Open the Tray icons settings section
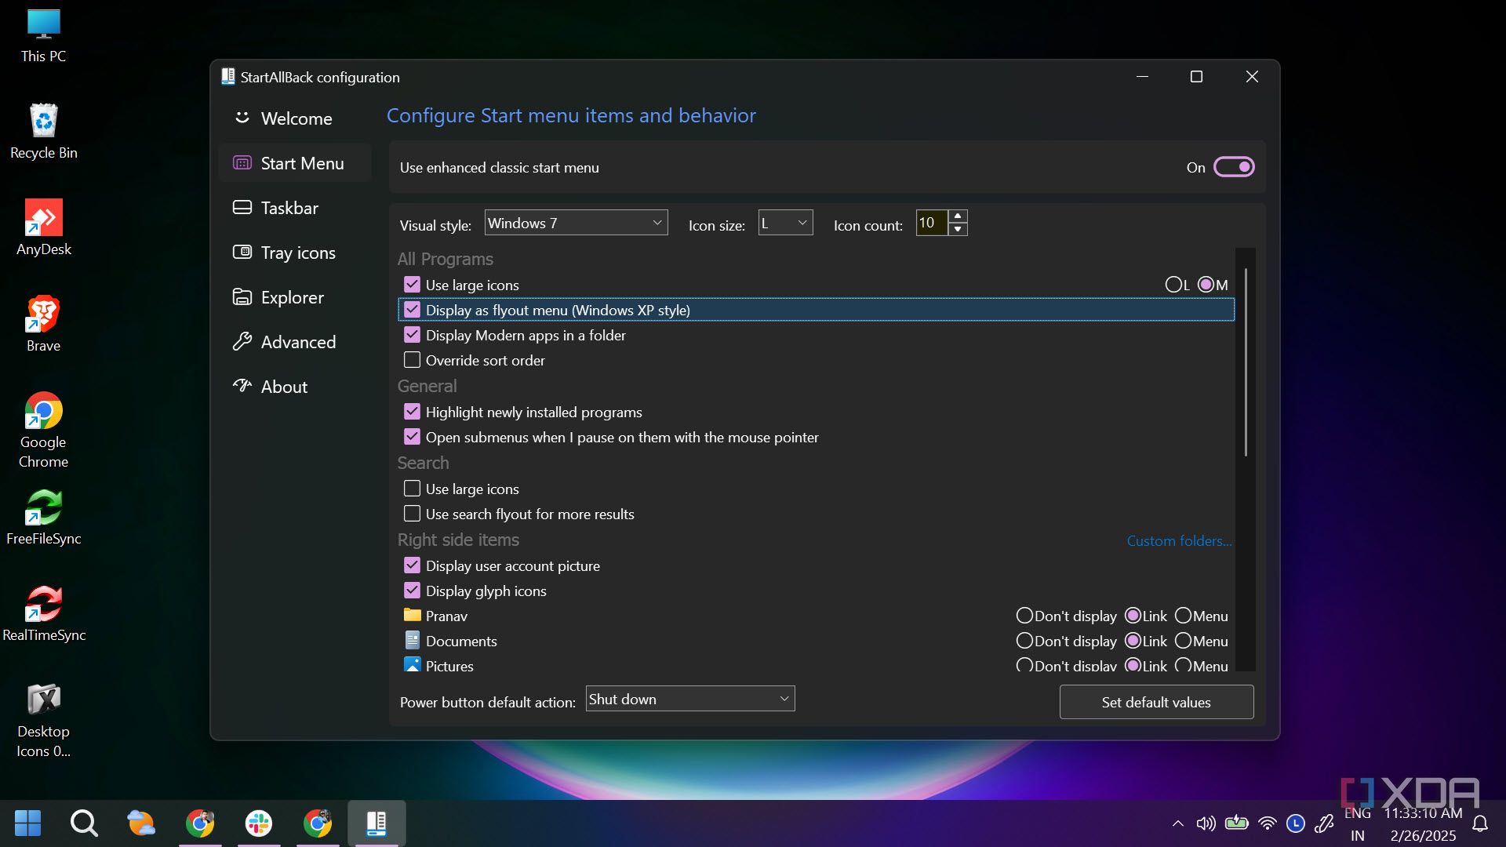The width and height of the screenshot is (1506, 847). (x=298, y=253)
